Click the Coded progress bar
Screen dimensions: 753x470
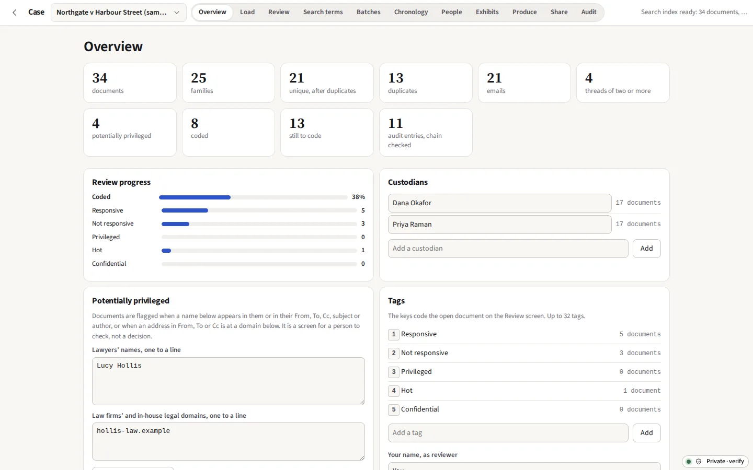(x=253, y=197)
